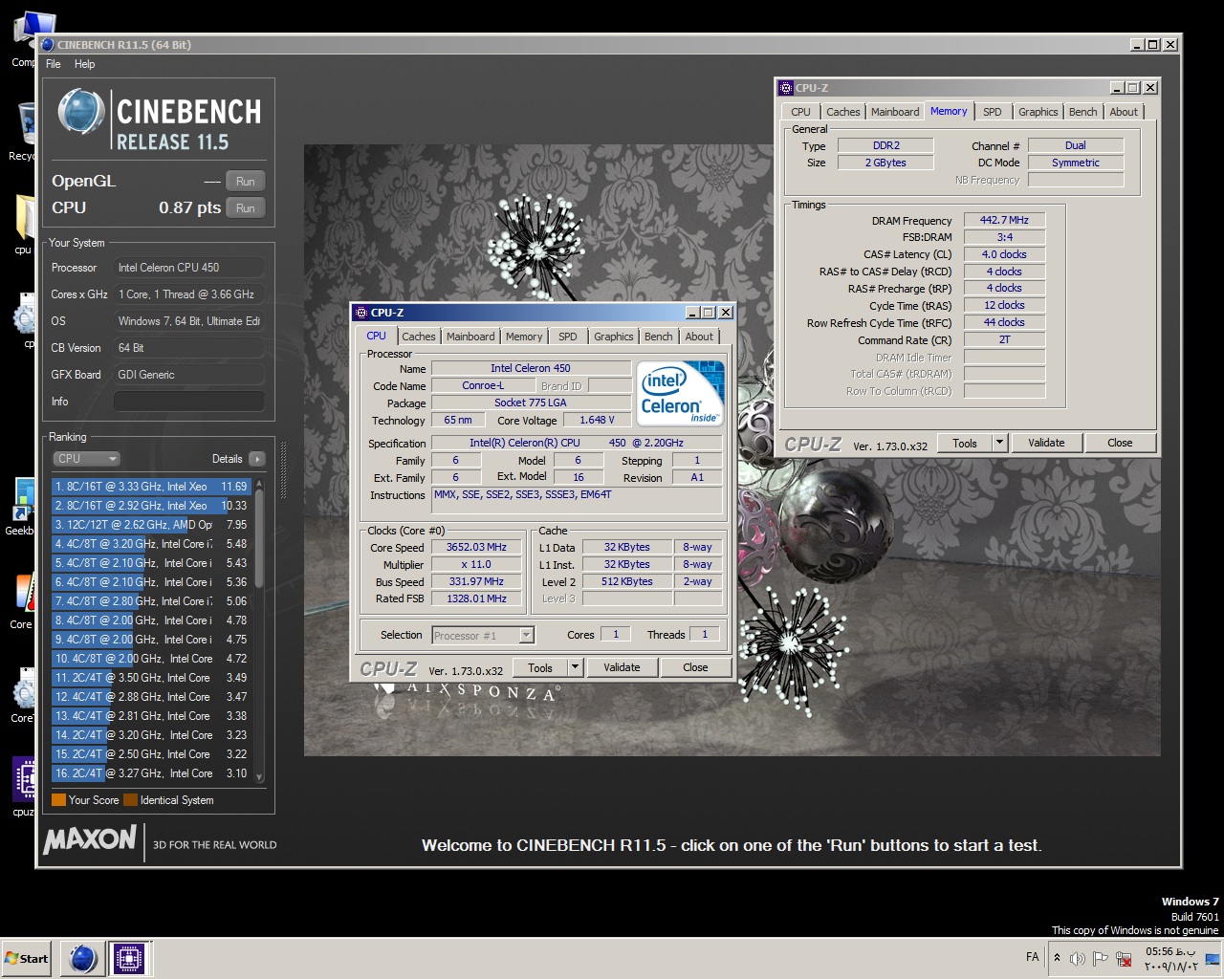Click the MAXON logo

[x=90, y=839]
